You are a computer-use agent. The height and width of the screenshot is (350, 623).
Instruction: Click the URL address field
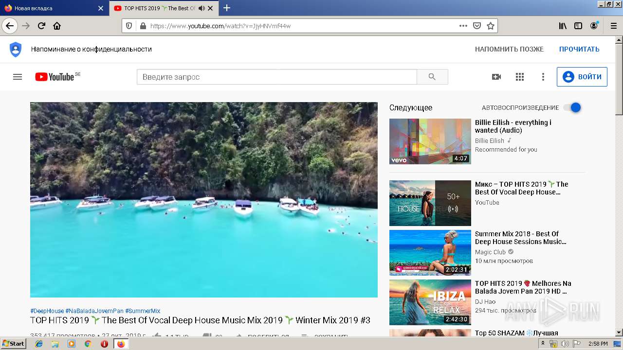pyautogui.click(x=302, y=26)
